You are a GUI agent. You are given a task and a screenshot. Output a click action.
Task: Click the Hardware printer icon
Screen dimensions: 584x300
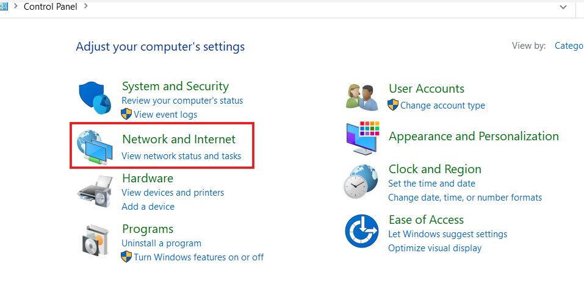click(x=95, y=193)
